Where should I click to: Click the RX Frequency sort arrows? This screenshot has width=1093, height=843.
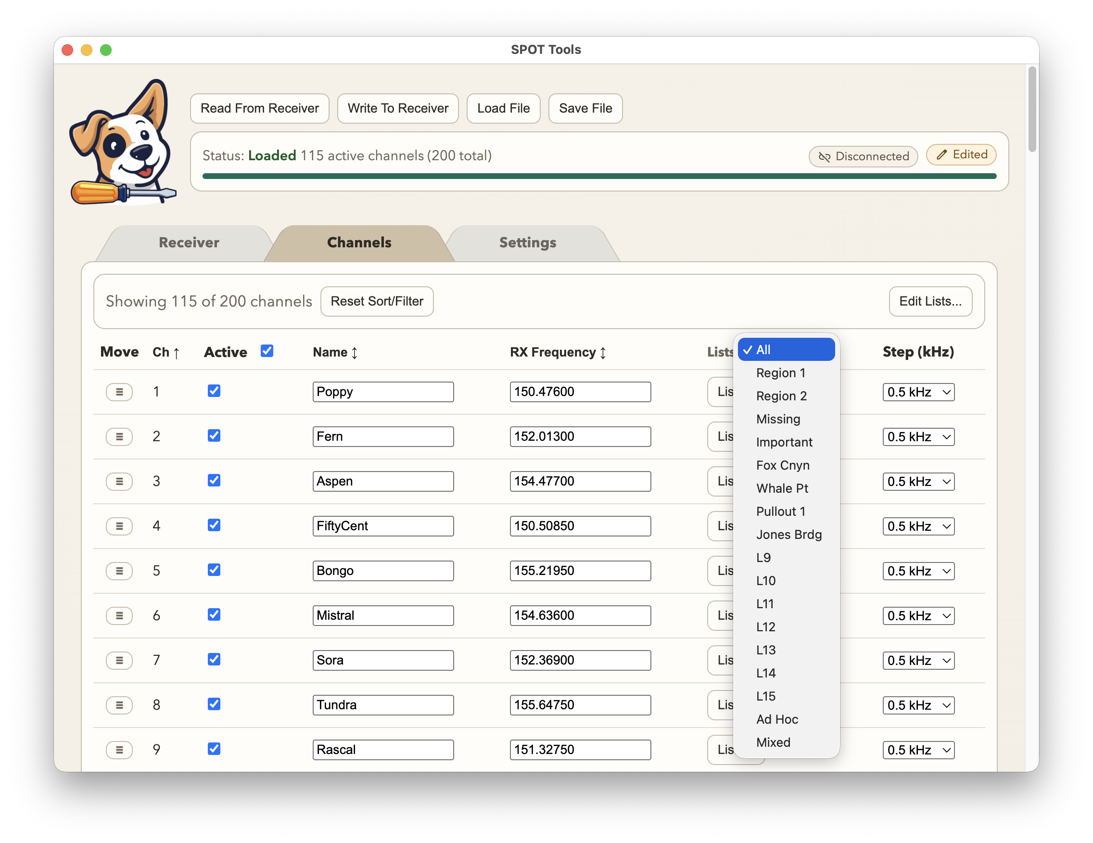pos(603,353)
